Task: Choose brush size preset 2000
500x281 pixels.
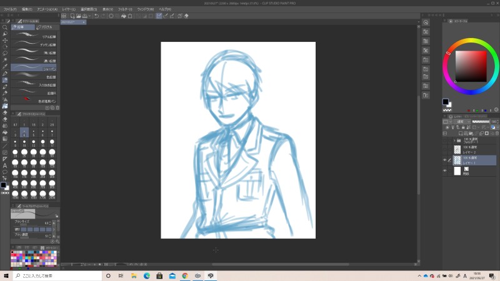Action: 52,194
